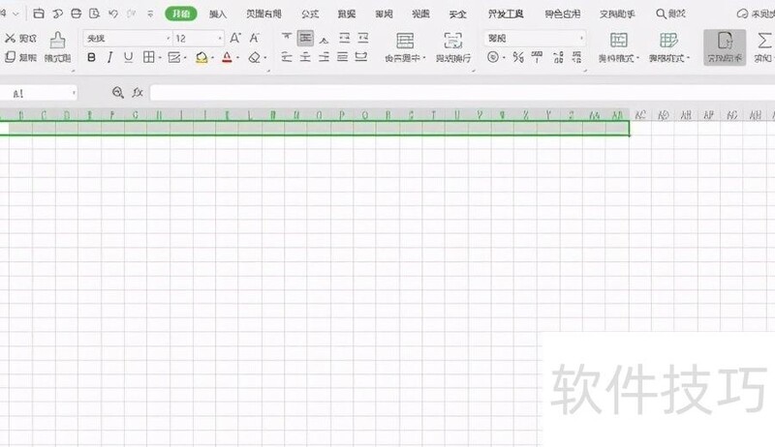
Task: Switch to the Formulas (公式) tab
Action: tap(310, 14)
